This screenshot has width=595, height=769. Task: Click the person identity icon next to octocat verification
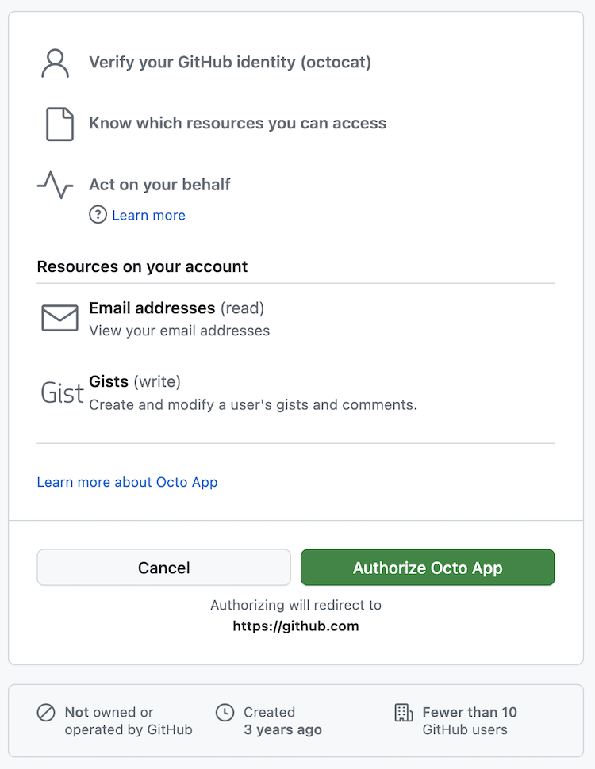[x=54, y=62]
